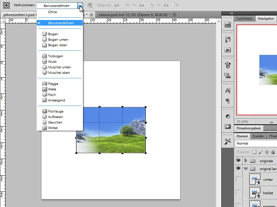Click the ruler origin corner box

coord(3,21)
